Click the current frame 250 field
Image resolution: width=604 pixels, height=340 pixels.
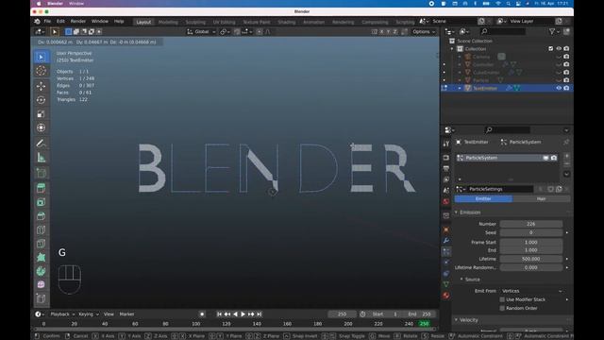tap(342, 314)
